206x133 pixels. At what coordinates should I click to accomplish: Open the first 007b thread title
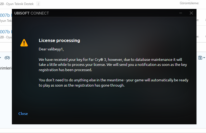pyautogui.click(x=6, y=15)
